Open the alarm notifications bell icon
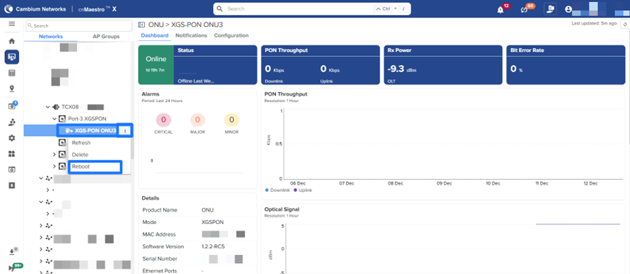Viewport: 630px width, 274px height. [x=500, y=9]
